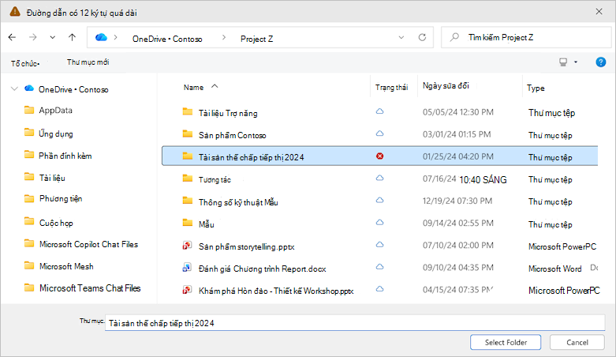Screen dimensions: 616x357
Task: Click PowerPoint icon of Sản phẩm storytelling.pptx
Action: coord(187,246)
